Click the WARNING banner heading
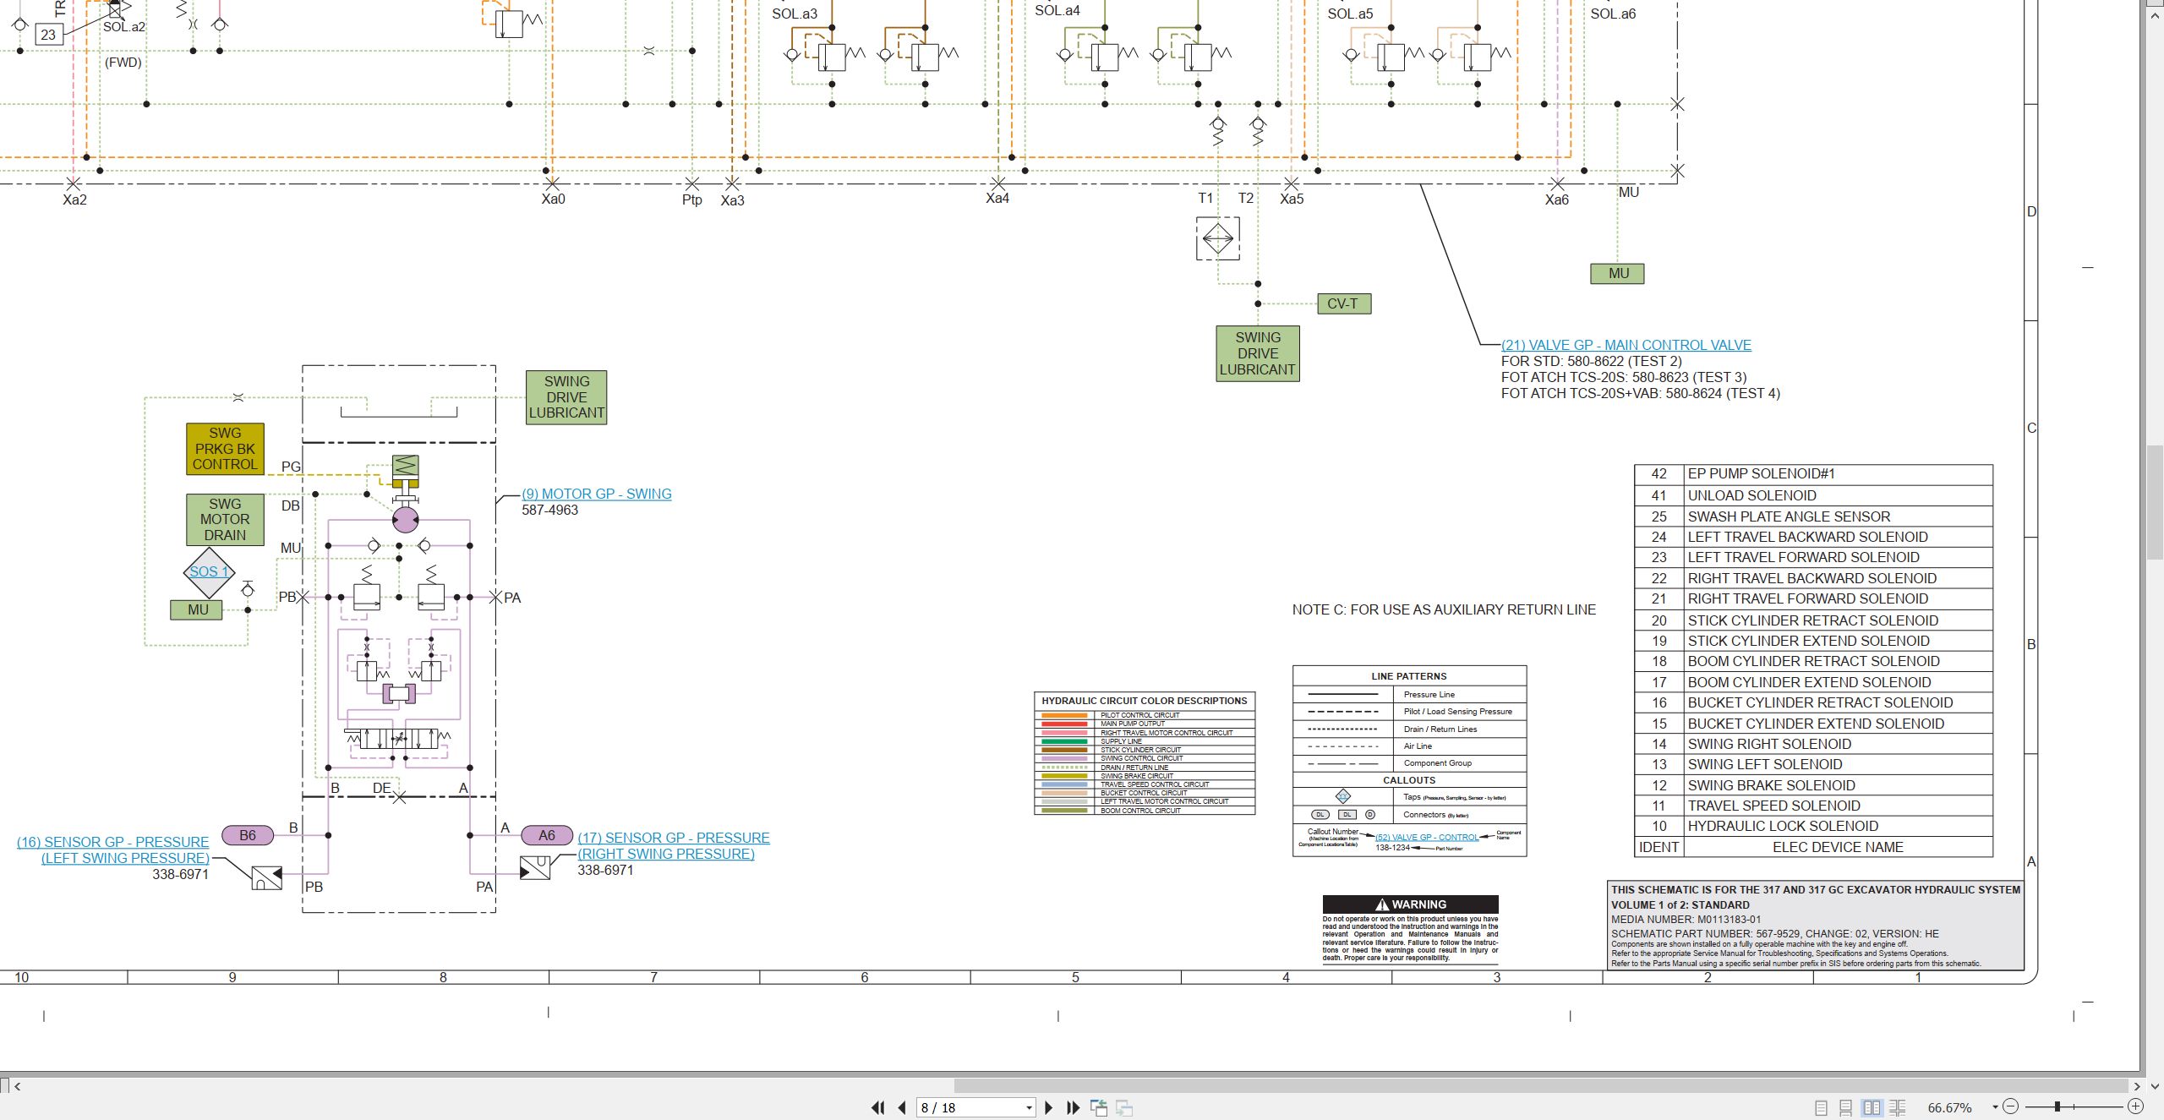2164x1120 pixels. 1410,904
